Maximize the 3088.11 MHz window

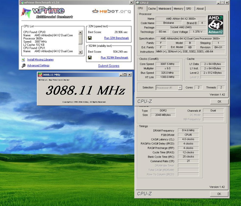(x=125, y=75)
